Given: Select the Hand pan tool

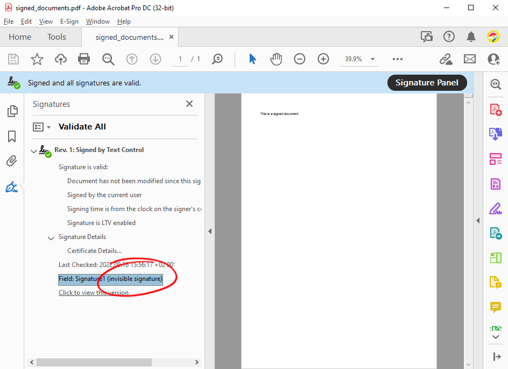Looking at the screenshot, I should [276, 59].
